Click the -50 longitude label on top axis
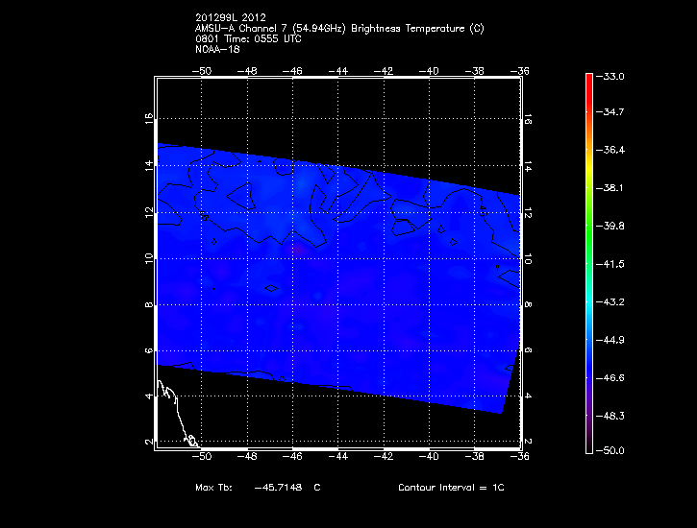 coord(202,70)
